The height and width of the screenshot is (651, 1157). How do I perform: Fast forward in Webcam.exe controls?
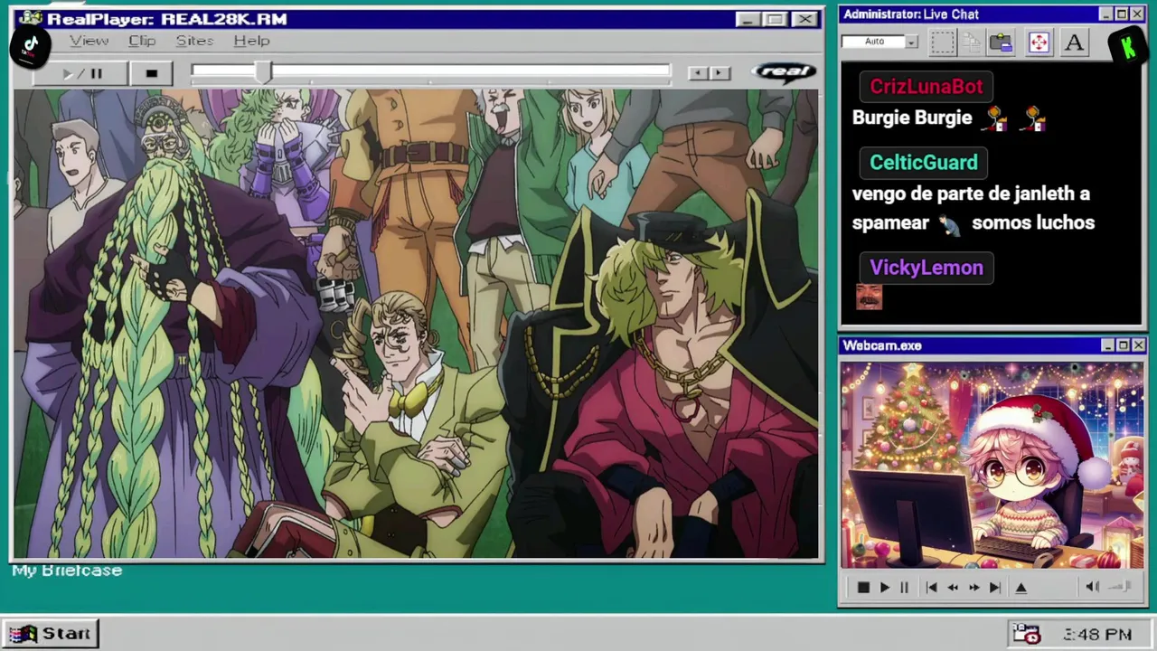974,588
